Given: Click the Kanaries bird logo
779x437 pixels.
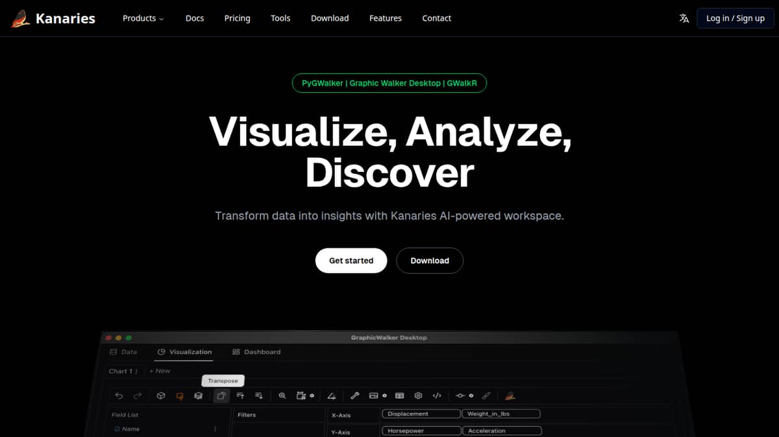Looking at the screenshot, I should pyautogui.click(x=20, y=18).
